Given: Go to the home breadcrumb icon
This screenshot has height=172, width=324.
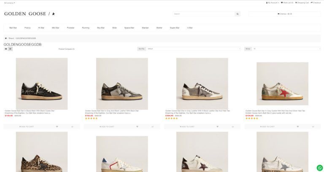Looking at the screenshot, I should tap(6, 38).
